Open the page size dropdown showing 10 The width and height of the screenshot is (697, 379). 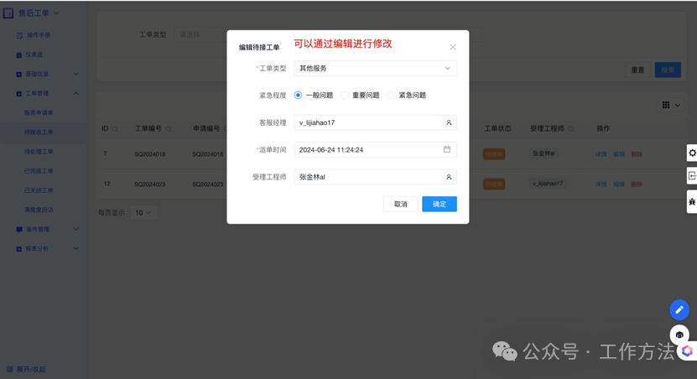tap(143, 213)
